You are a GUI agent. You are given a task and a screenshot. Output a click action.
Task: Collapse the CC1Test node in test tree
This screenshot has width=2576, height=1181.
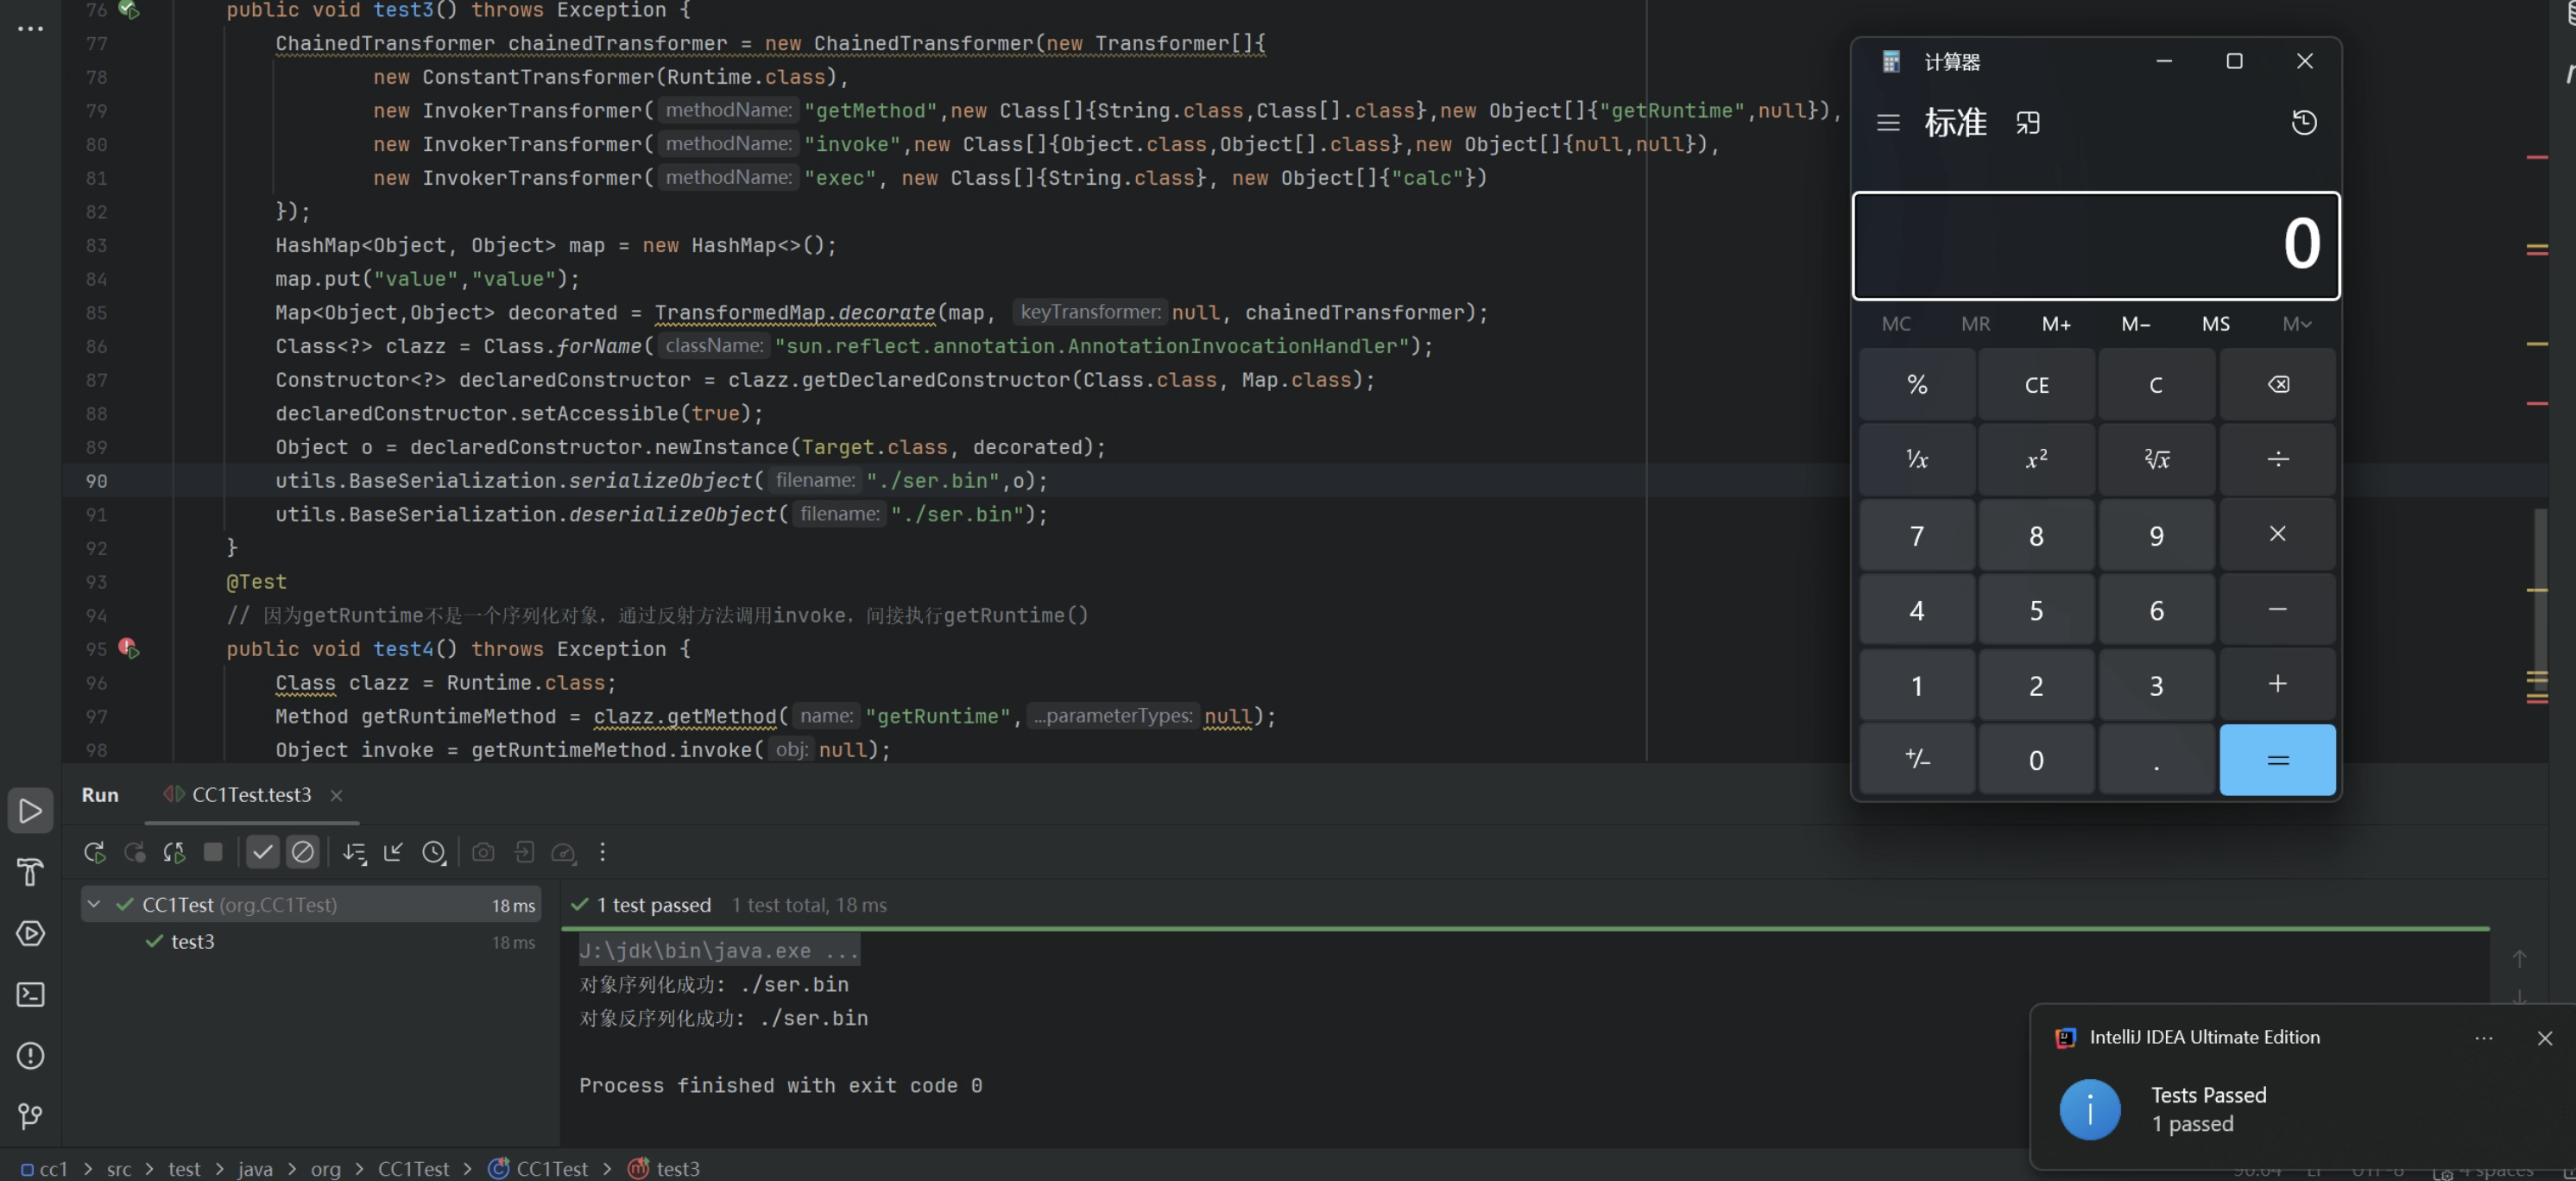pyautogui.click(x=94, y=904)
